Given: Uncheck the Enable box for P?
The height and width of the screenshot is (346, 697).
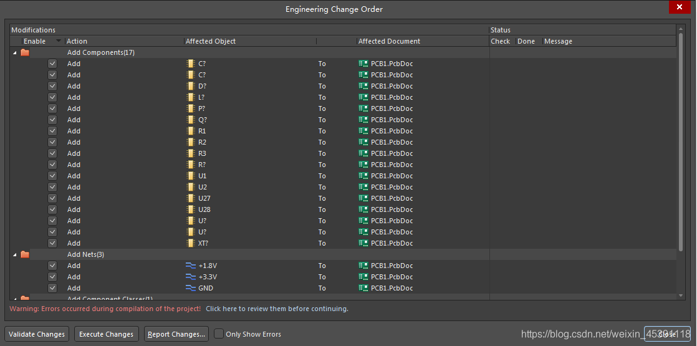Looking at the screenshot, I should pyautogui.click(x=52, y=108).
